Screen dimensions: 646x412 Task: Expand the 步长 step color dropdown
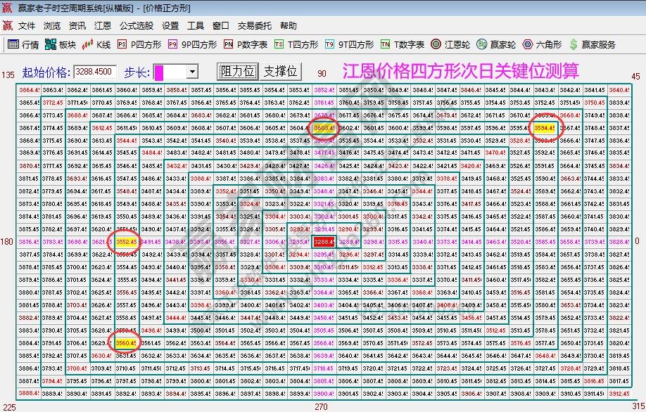(191, 71)
